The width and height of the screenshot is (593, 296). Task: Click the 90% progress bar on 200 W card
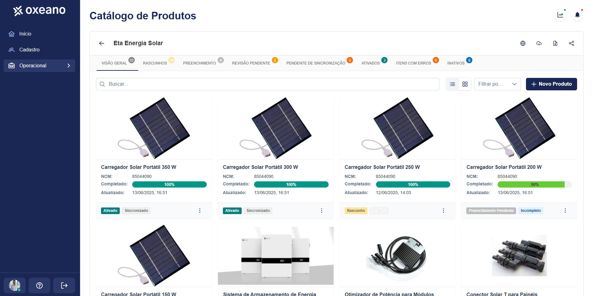534,184
